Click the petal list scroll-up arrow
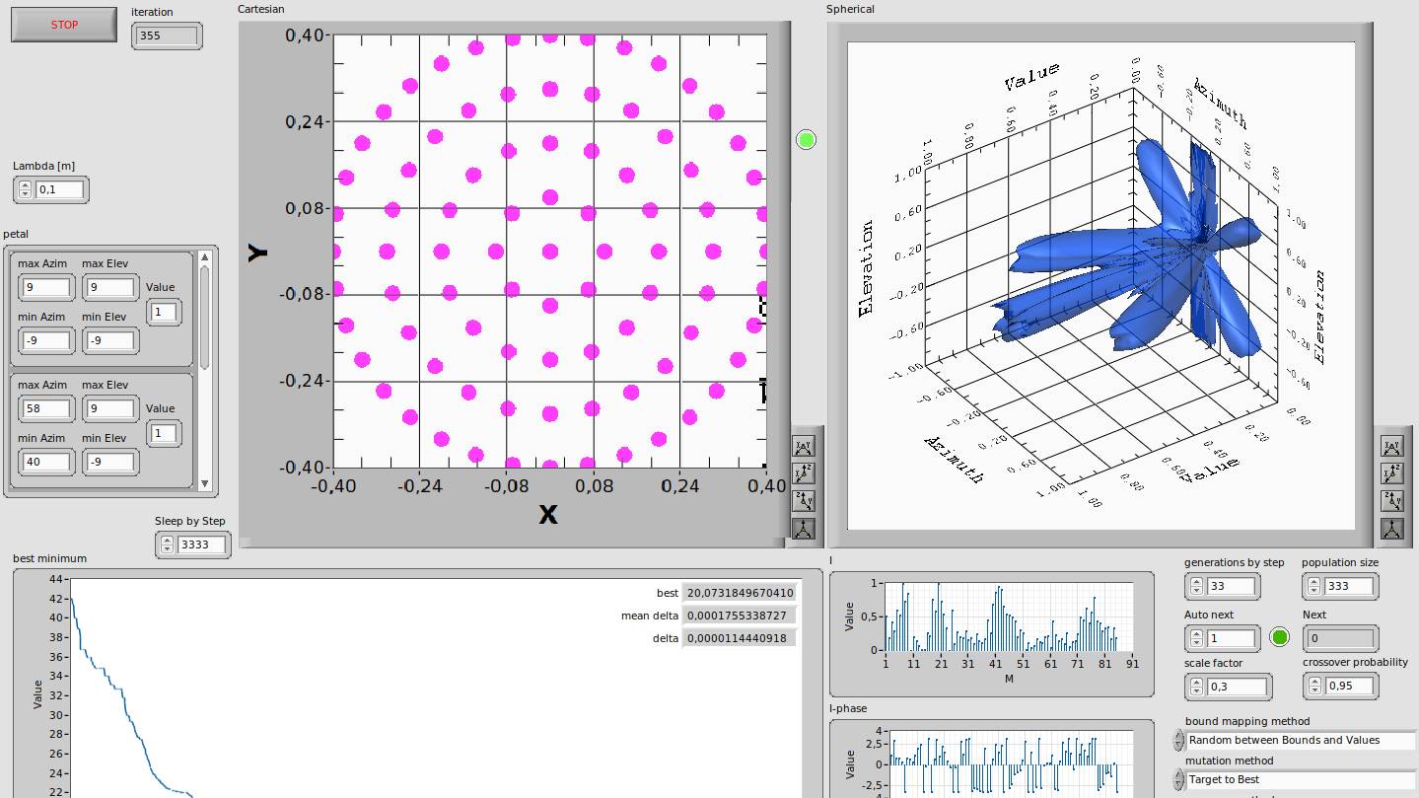This screenshot has width=1419, height=798. 204,257
